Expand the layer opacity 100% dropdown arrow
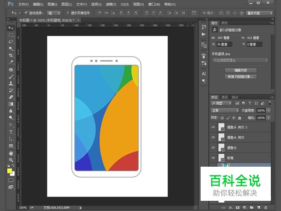Viewport: 281px width, 211px height. [x=268, y=111]
